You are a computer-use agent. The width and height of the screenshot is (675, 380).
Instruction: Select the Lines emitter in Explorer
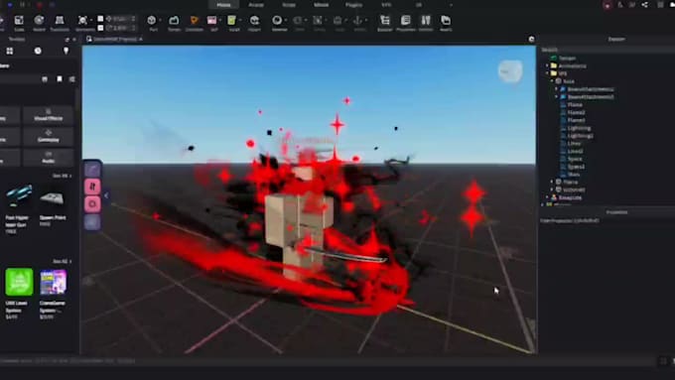pos(575,143)
